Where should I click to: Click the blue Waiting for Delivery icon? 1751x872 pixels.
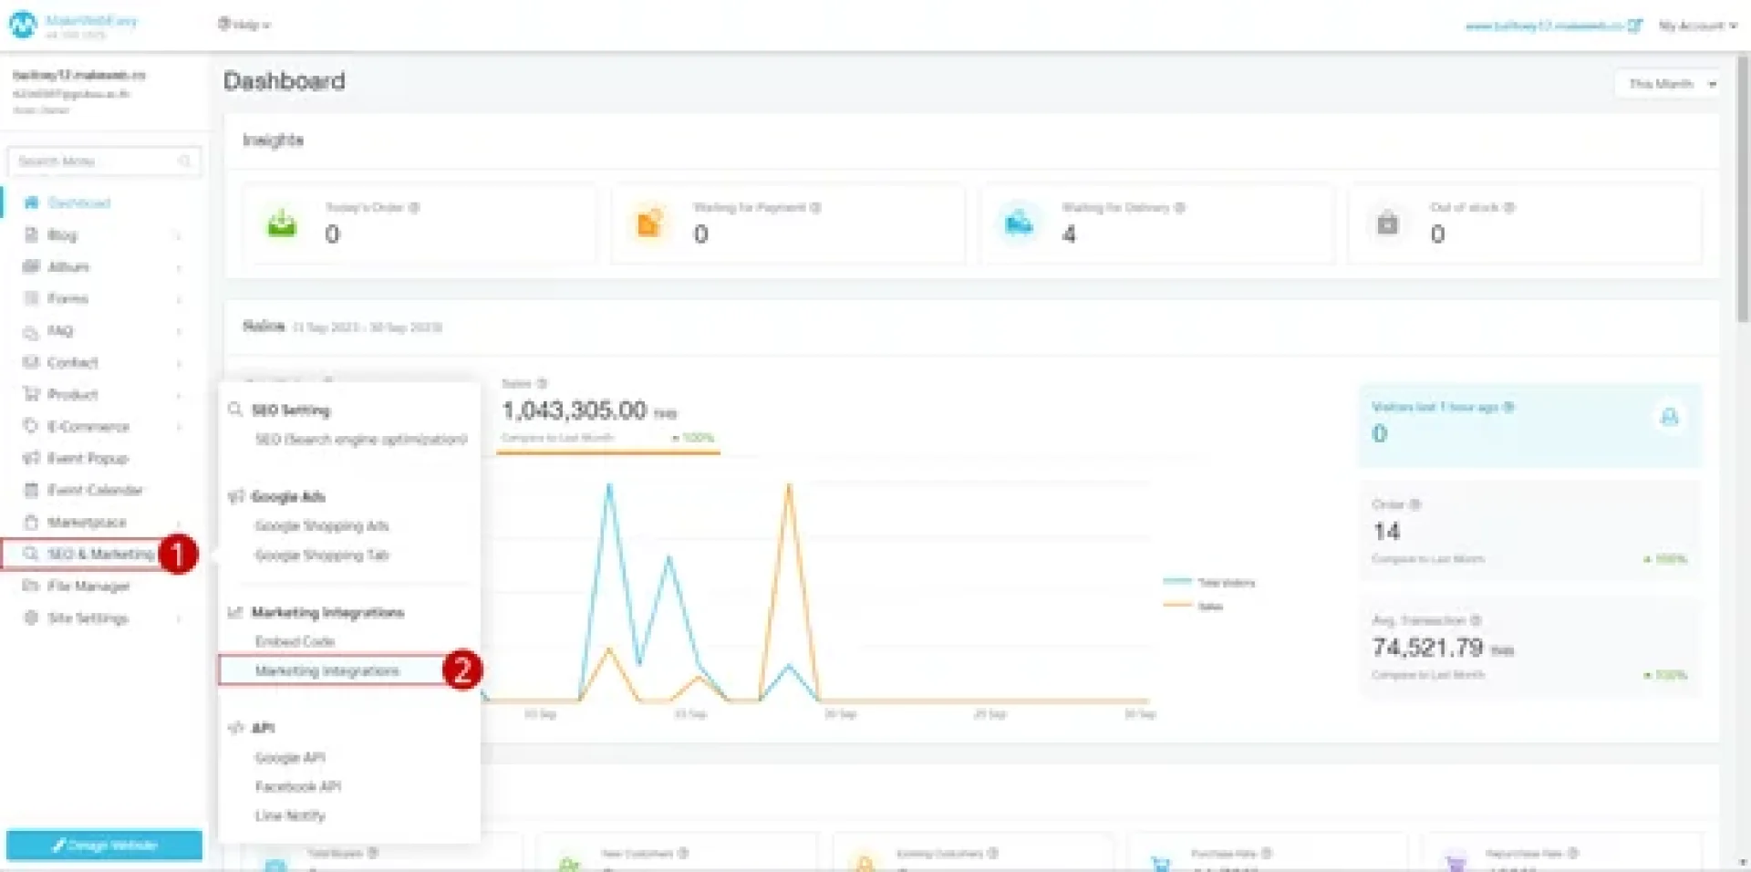coord(1019,223)
